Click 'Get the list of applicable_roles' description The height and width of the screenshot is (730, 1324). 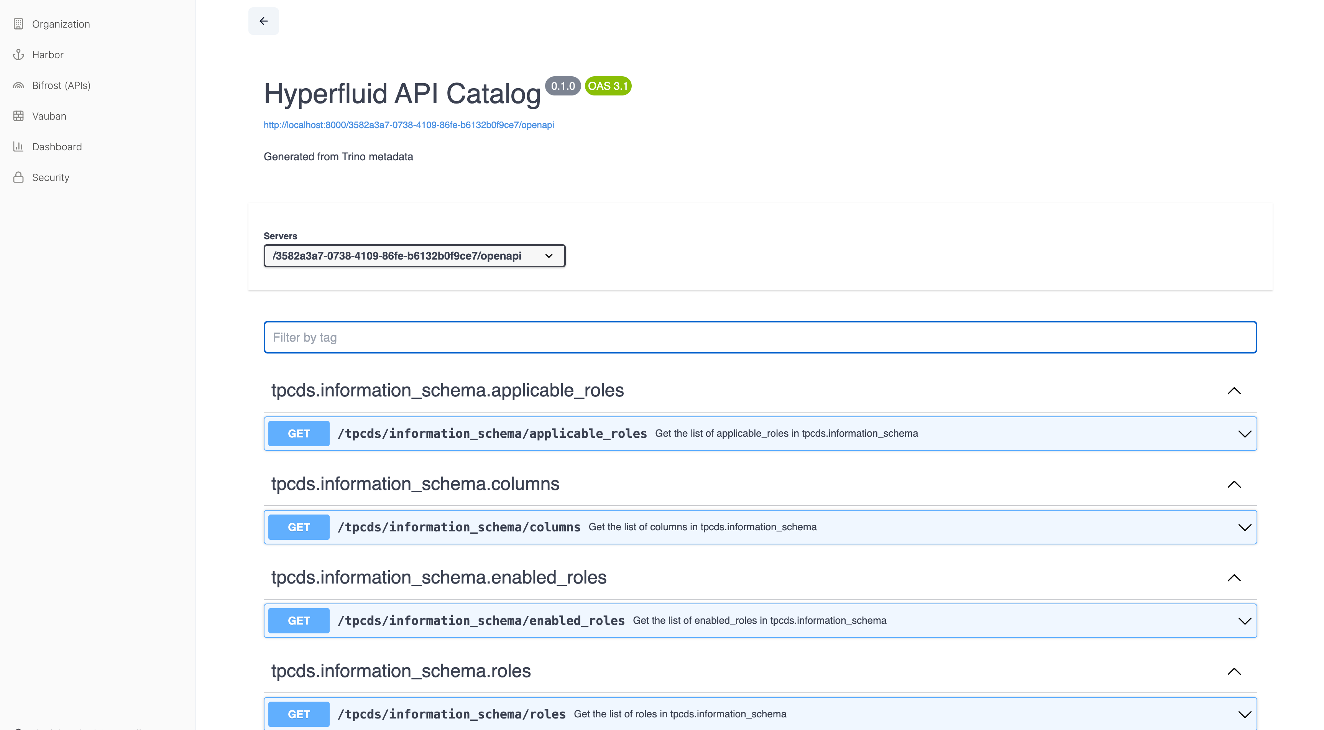[x=786, y=434]
